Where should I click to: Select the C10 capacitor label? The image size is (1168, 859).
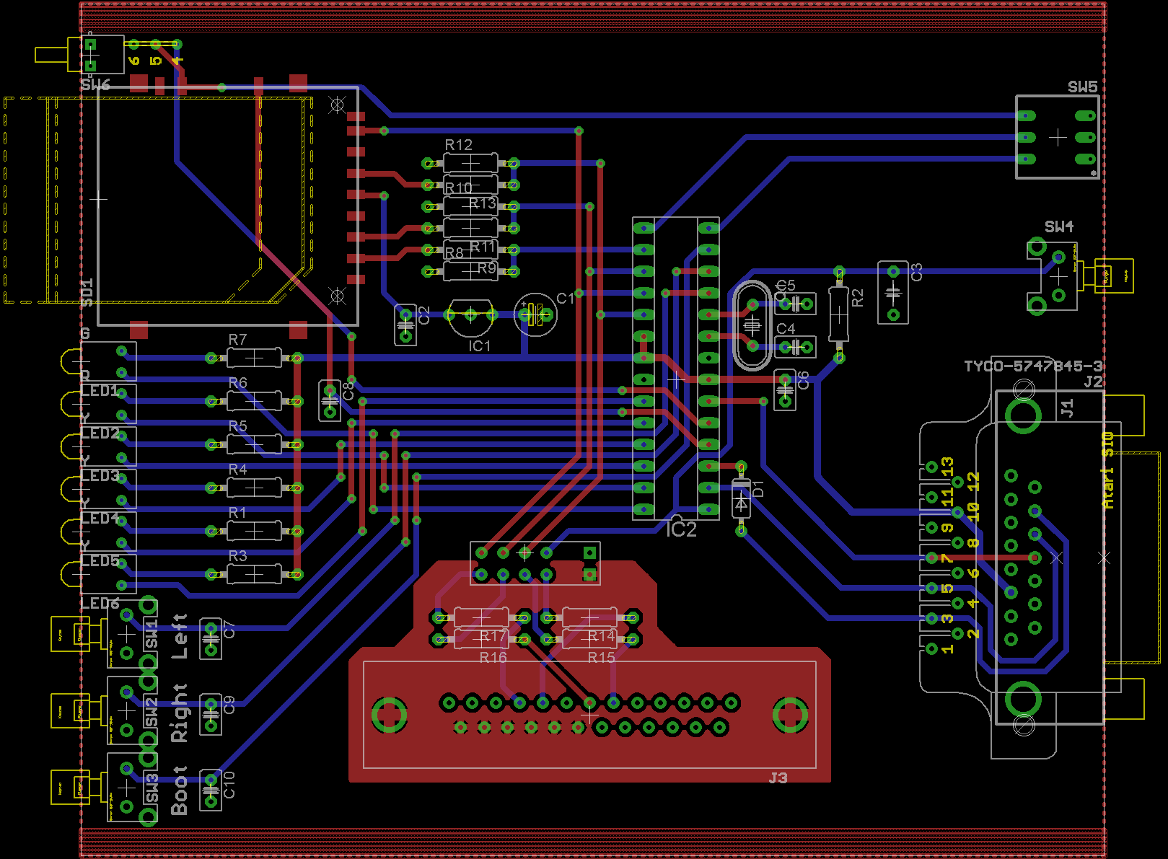click(x=229, y=785)
